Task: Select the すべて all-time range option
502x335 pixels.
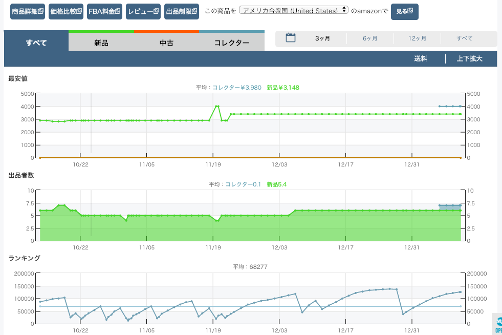Action: [465, 38]
